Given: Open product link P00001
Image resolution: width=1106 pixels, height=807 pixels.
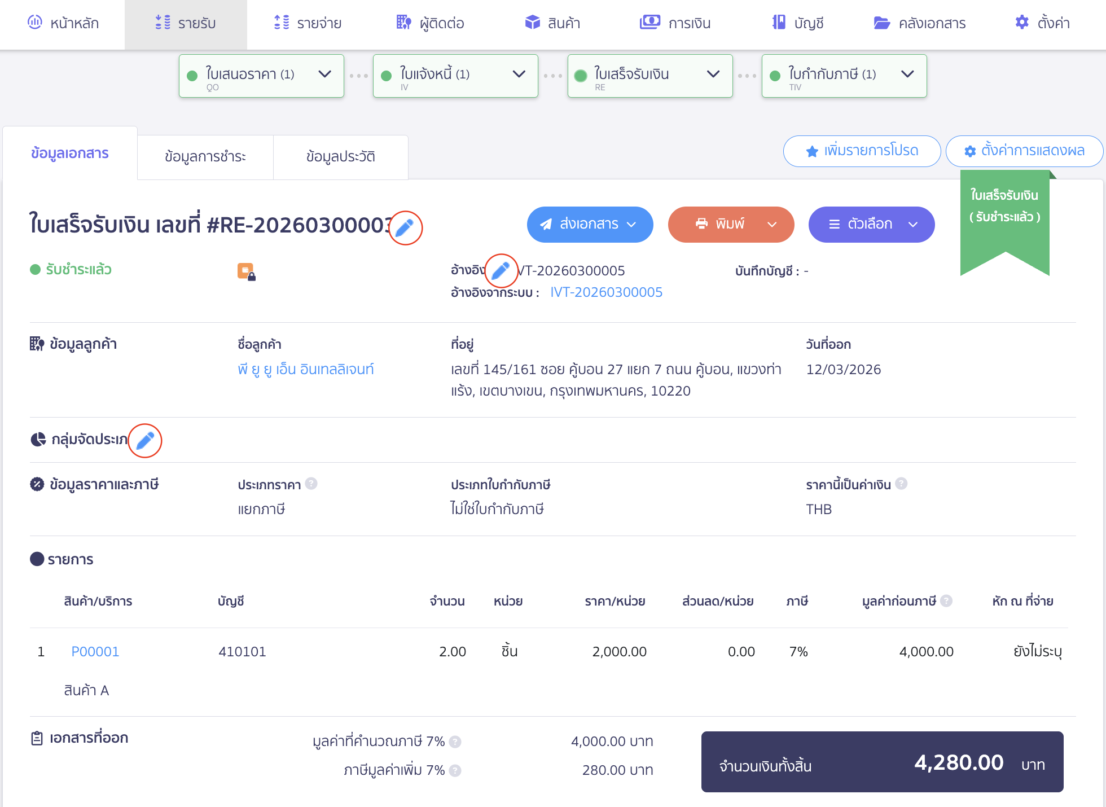Looking at the screenshot, I should [x=95, y=652].
